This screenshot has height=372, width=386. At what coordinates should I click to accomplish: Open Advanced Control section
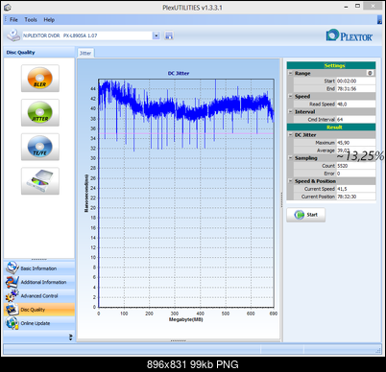(39, 296)
